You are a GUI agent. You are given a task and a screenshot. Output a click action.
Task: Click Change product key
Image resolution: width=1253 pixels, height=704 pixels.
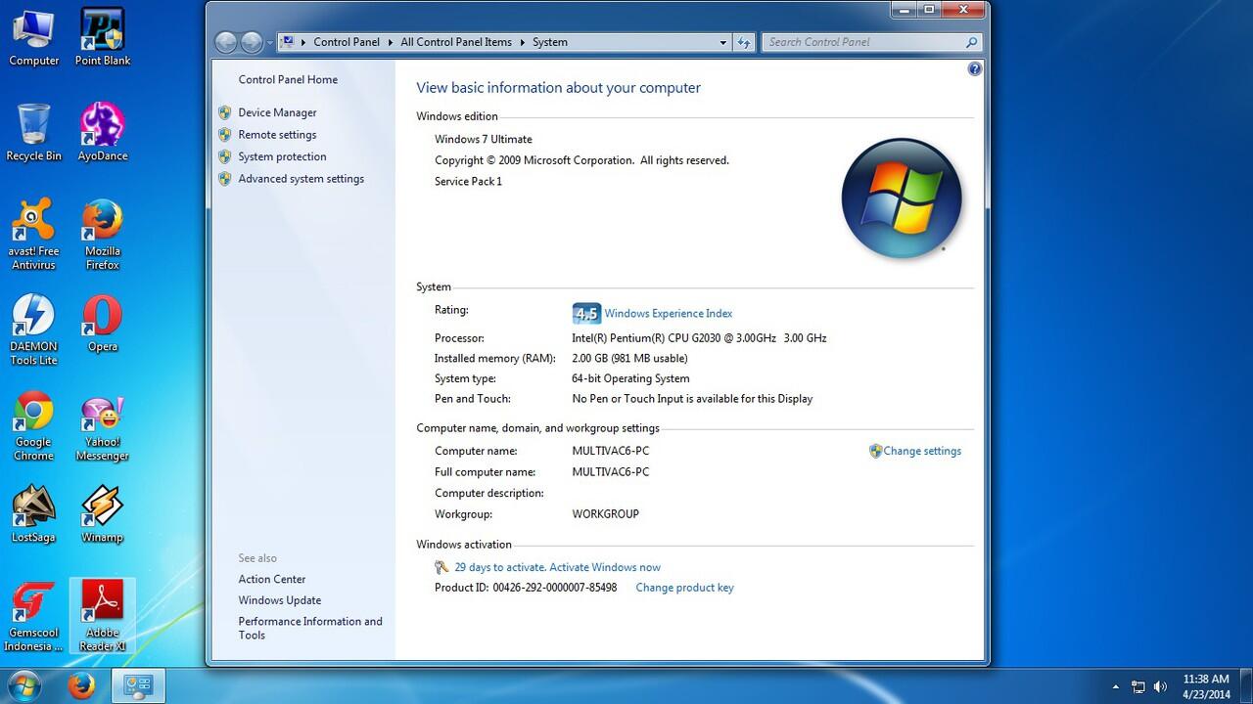[x=684, y=588]
